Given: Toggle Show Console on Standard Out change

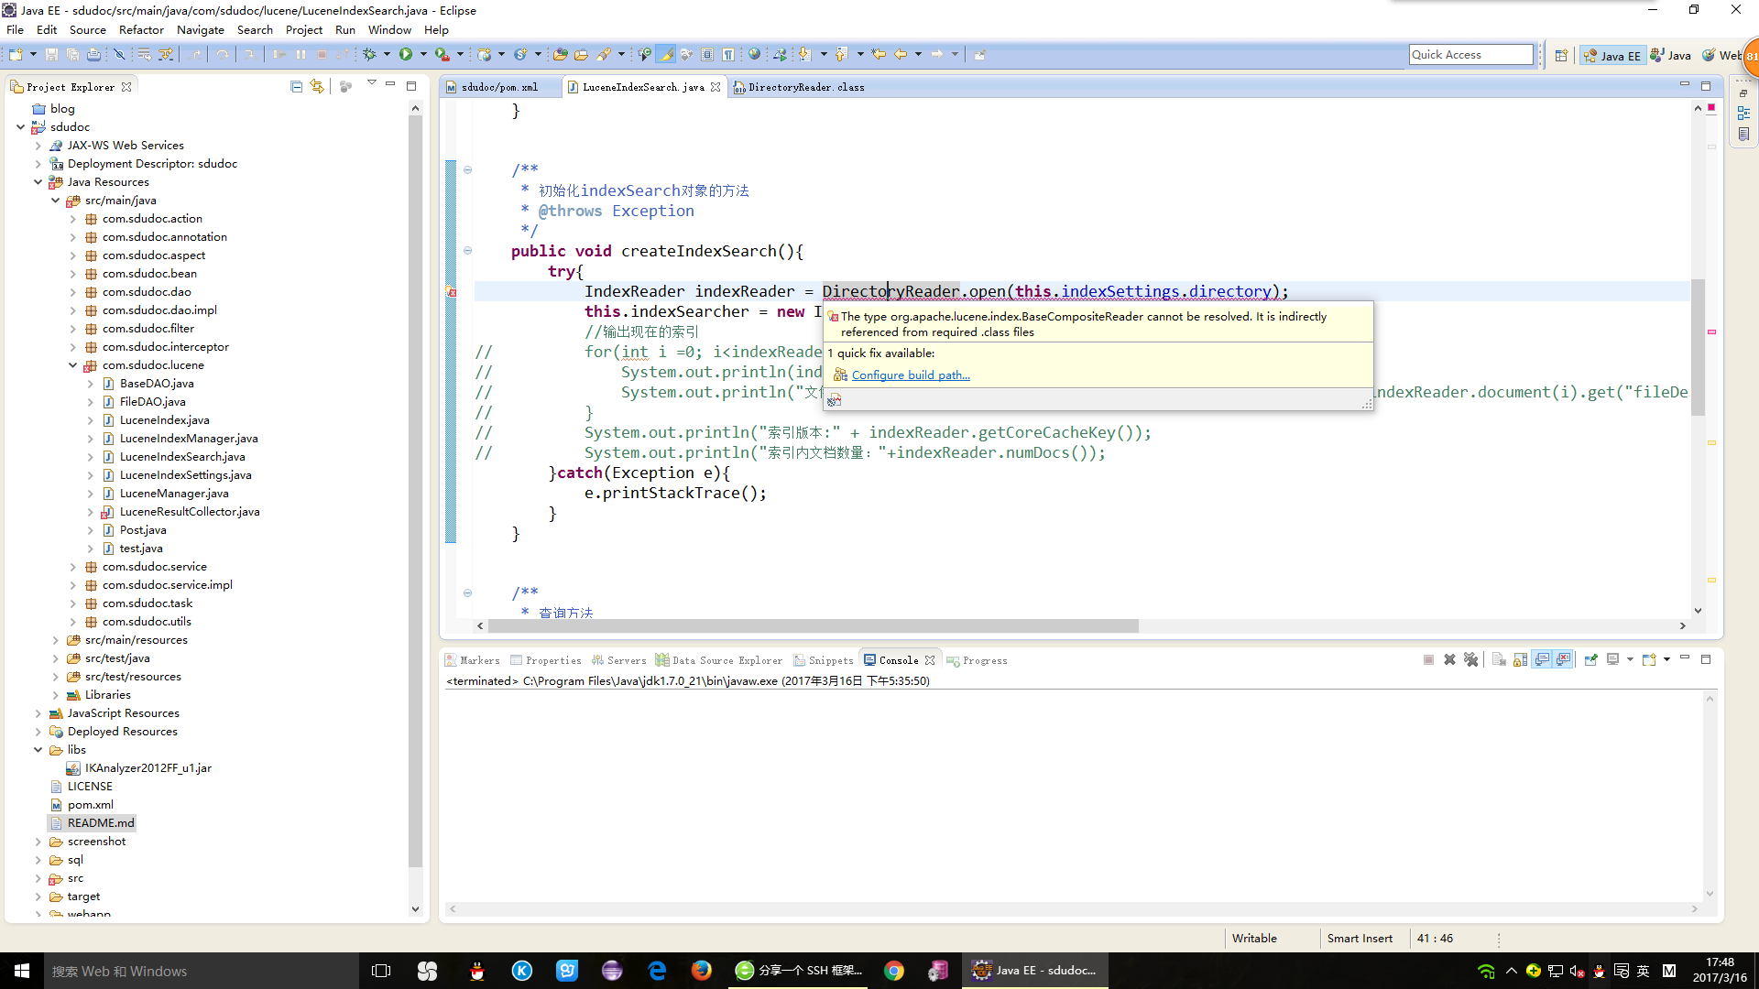Looking at the screenshot, I should (1542, 659).
